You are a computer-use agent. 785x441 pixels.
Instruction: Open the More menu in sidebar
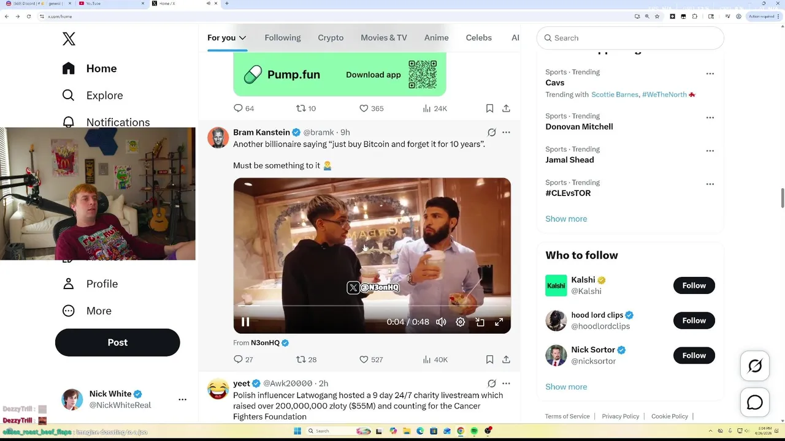coord(87,311)
